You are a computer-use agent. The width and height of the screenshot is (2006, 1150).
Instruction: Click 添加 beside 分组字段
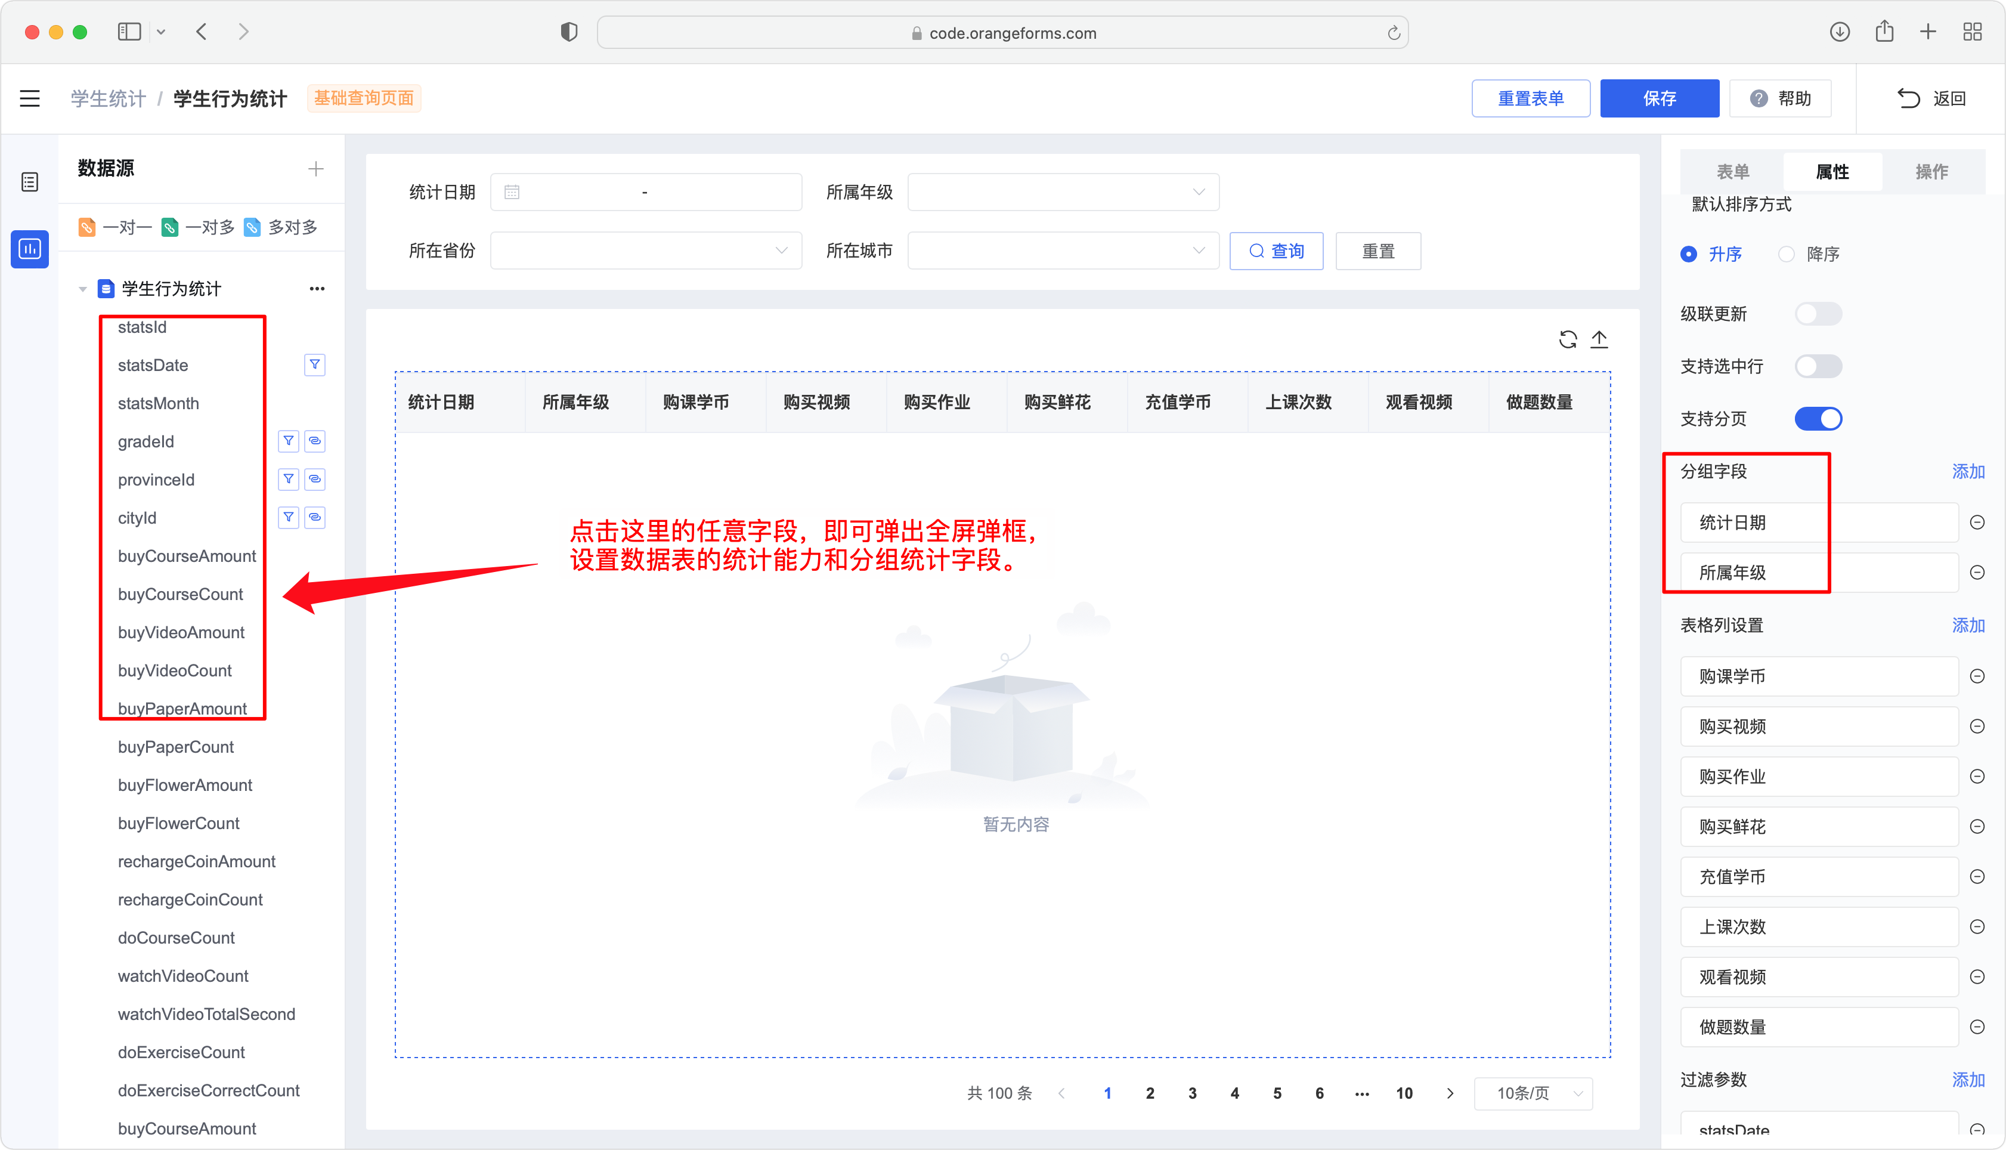[x=1968, y=472]
